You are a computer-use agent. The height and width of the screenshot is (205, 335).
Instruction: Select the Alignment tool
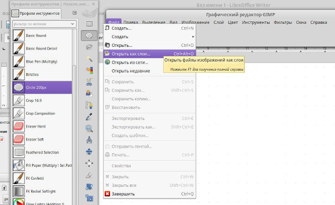pyautogui.click(x=89, y=163)
